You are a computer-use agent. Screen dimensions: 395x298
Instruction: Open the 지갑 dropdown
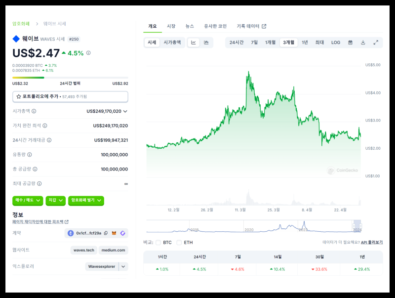click(55, 200)
